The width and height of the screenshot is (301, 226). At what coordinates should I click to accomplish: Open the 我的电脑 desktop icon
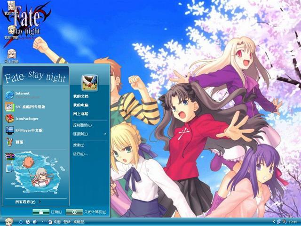point(11,32)
